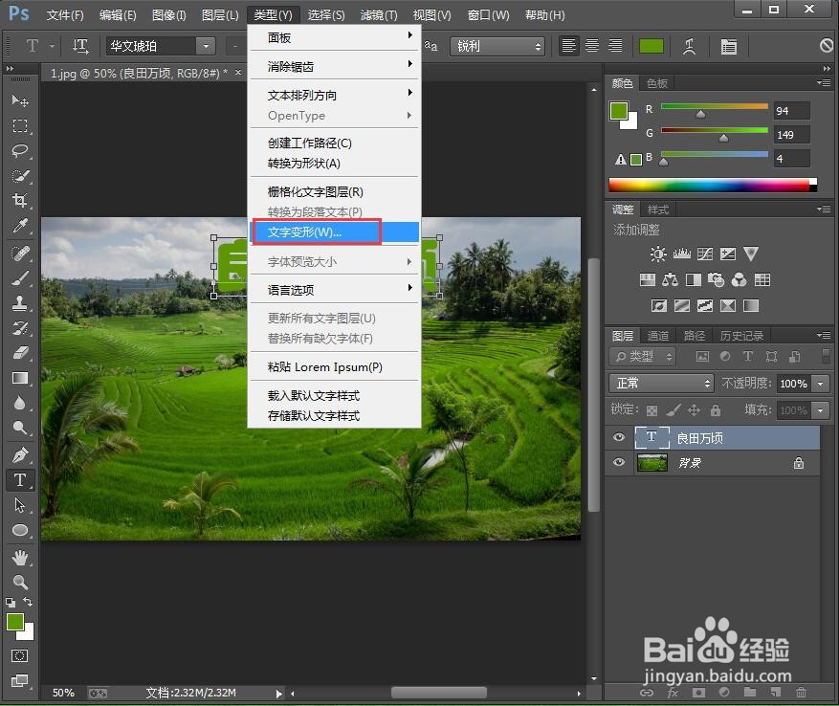Select the Gradient tool
Image resolution: width=839 pixels, height=706 pixels.
click(20, 379)
